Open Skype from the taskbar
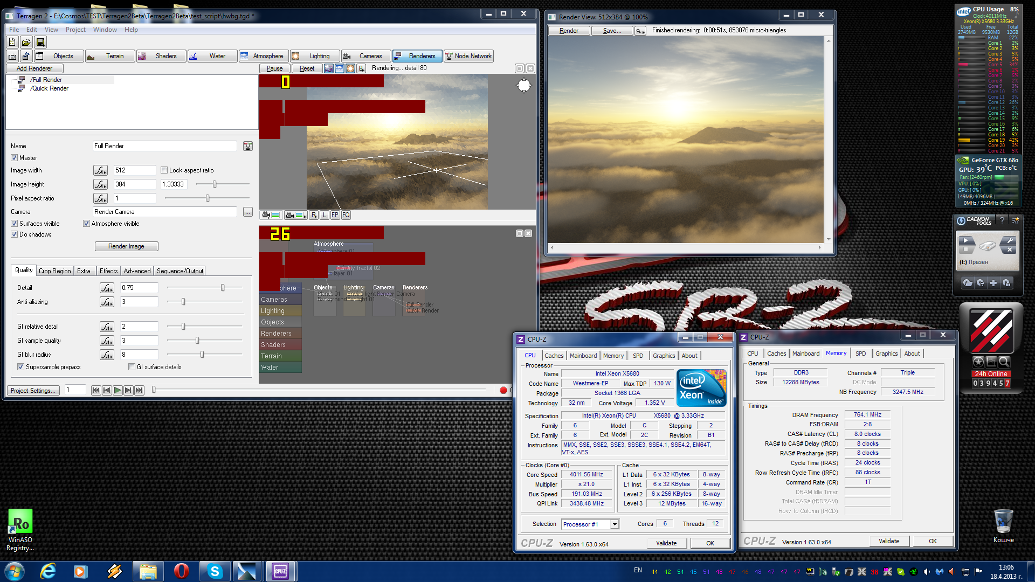The width and height of the screenshot is (1035, 582). coord(214,571)
